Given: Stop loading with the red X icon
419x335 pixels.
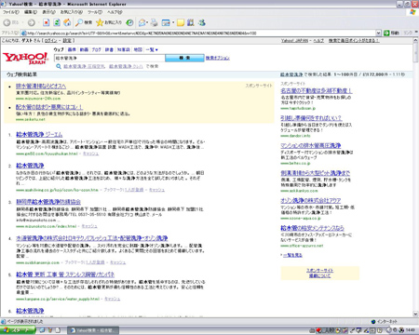Looking at the screenshot, I should click(47, 22).
